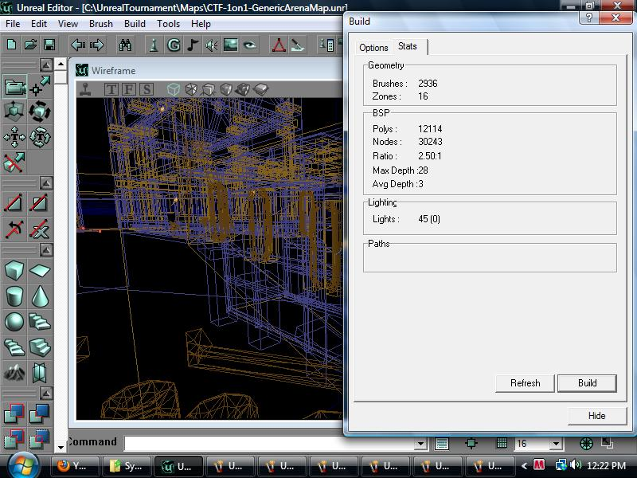Open the Brush menu
The width and height of the screenshot is (637, 478).
pyautogui.click(x=101, y=24)
